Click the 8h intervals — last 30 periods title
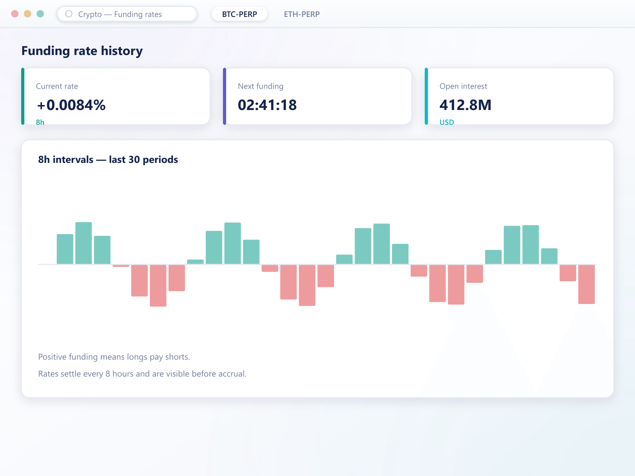Viewport: 635px width, 476px height. [x=108, y=160]
